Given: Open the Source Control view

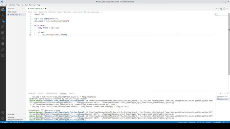Looking at the screenshot, I should 3,21.
